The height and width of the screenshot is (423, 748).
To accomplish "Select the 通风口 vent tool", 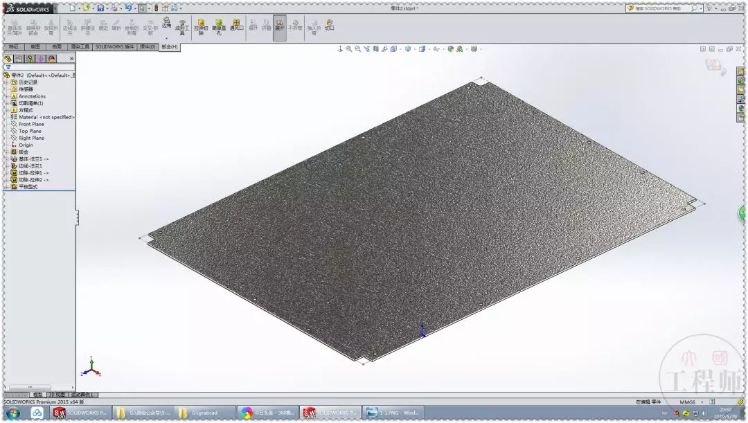I will coord(237,26).
